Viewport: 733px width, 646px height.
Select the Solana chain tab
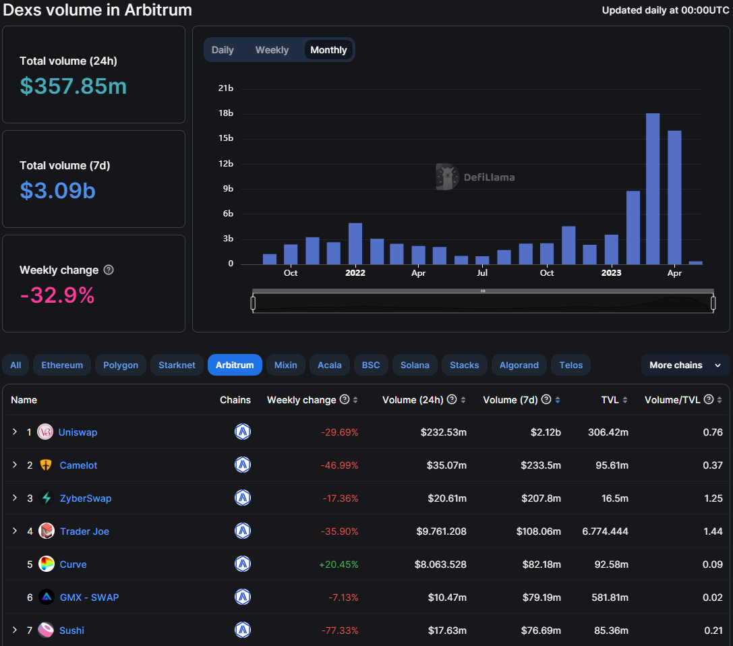point(415,365)
